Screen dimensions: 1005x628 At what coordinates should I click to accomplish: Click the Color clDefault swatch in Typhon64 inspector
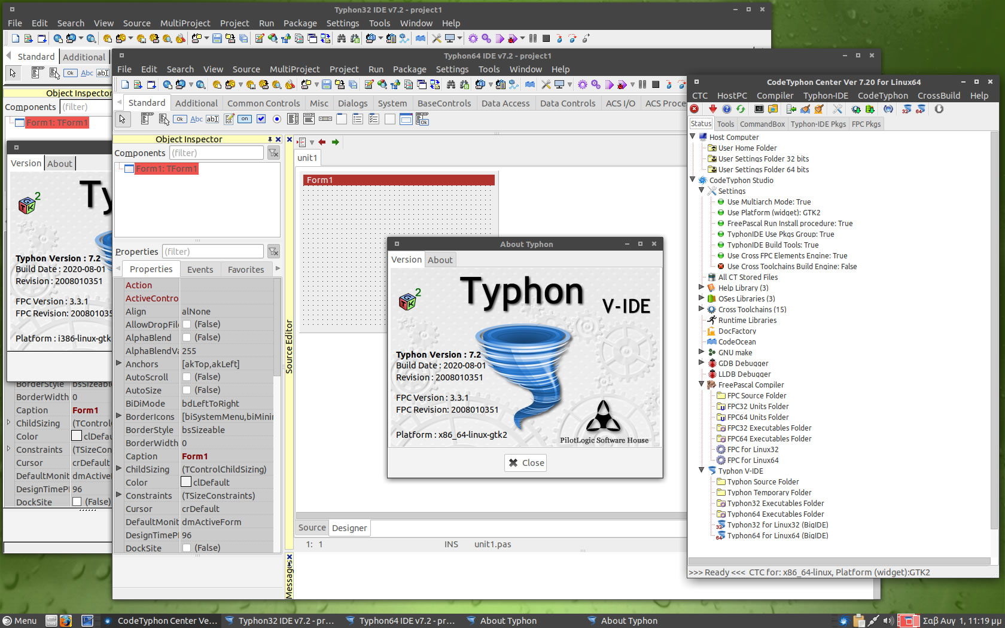(186, 482)
